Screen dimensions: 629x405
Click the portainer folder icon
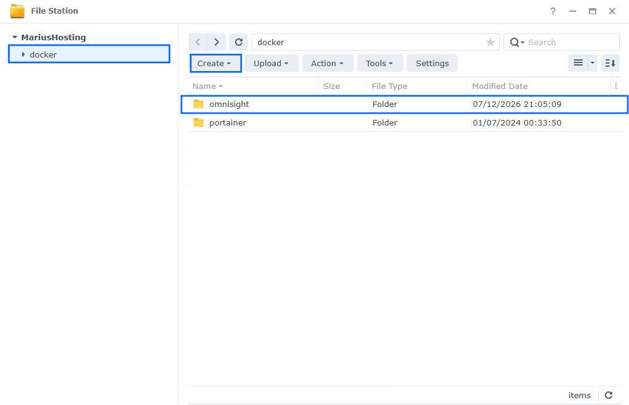tap(199, 122)
